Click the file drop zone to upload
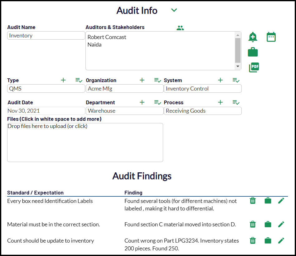 point(85,142)
